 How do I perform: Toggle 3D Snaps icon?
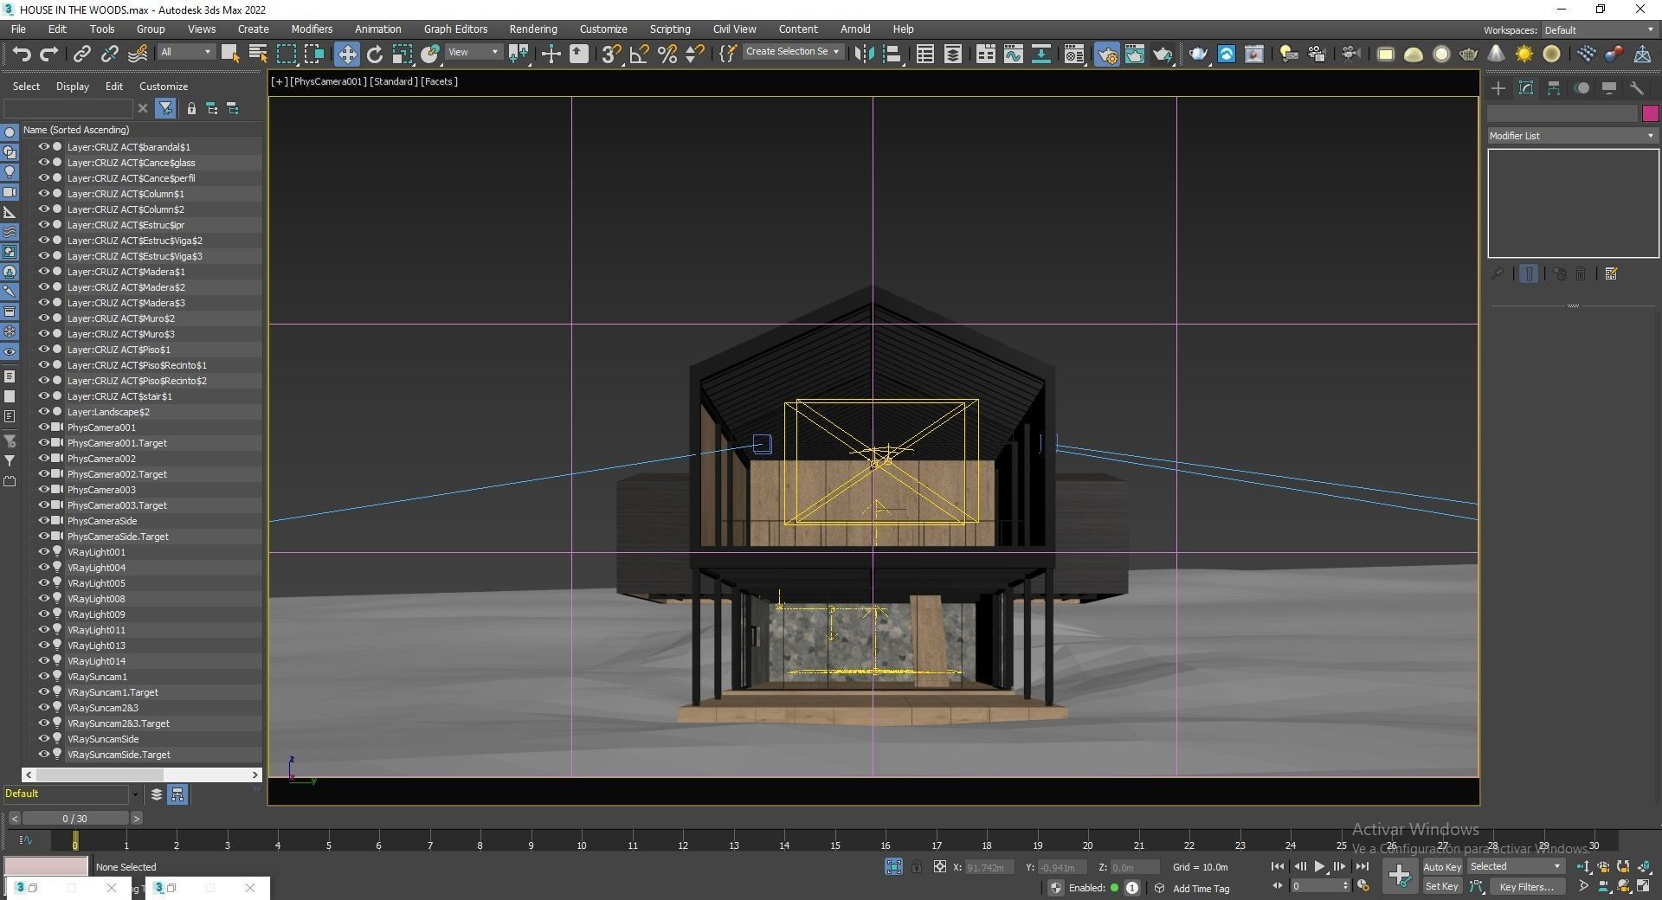pos(610,54)
